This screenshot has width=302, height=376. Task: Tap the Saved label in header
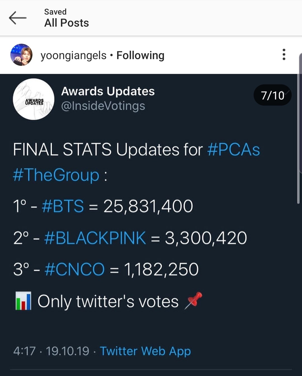tap(55, 12)
